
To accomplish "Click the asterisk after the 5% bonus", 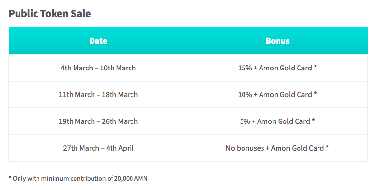I will [313, 120].
